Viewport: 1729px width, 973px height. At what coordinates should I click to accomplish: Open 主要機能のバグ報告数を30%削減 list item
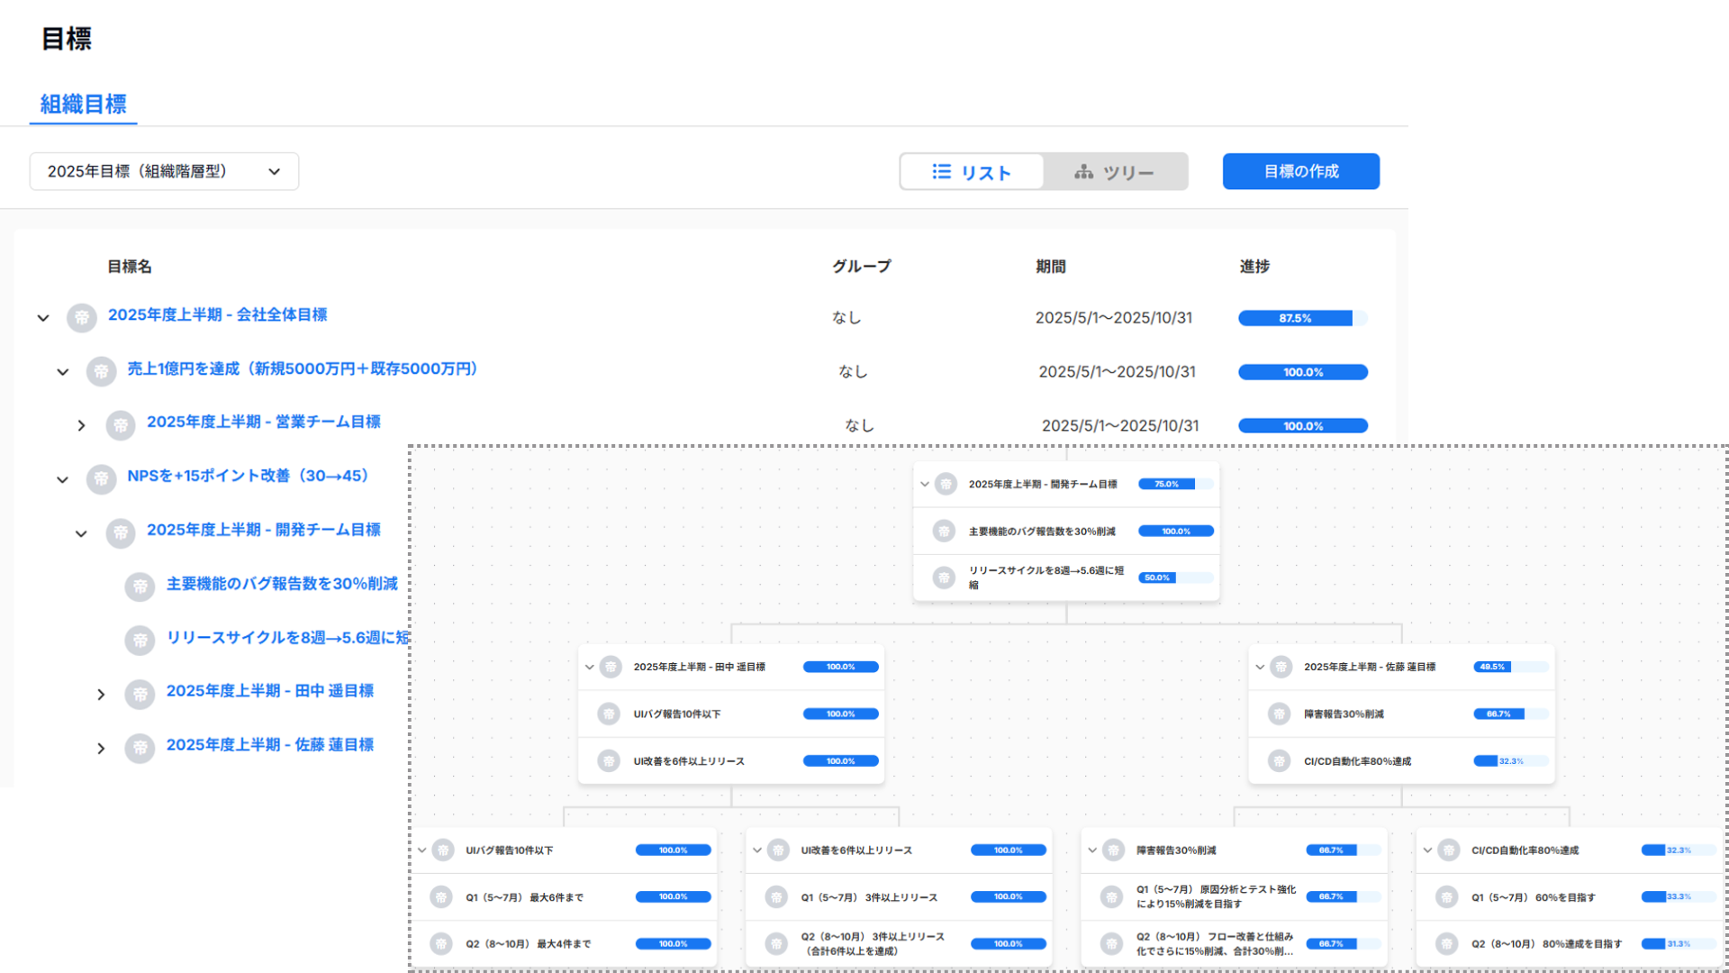pyautogui.click(x=282, y=584)
